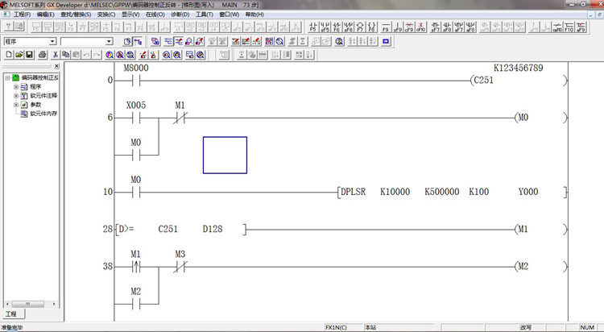The image size is (604, 332).
Task: Select the M3 normally closed contact
Action: tap(180, 267)
